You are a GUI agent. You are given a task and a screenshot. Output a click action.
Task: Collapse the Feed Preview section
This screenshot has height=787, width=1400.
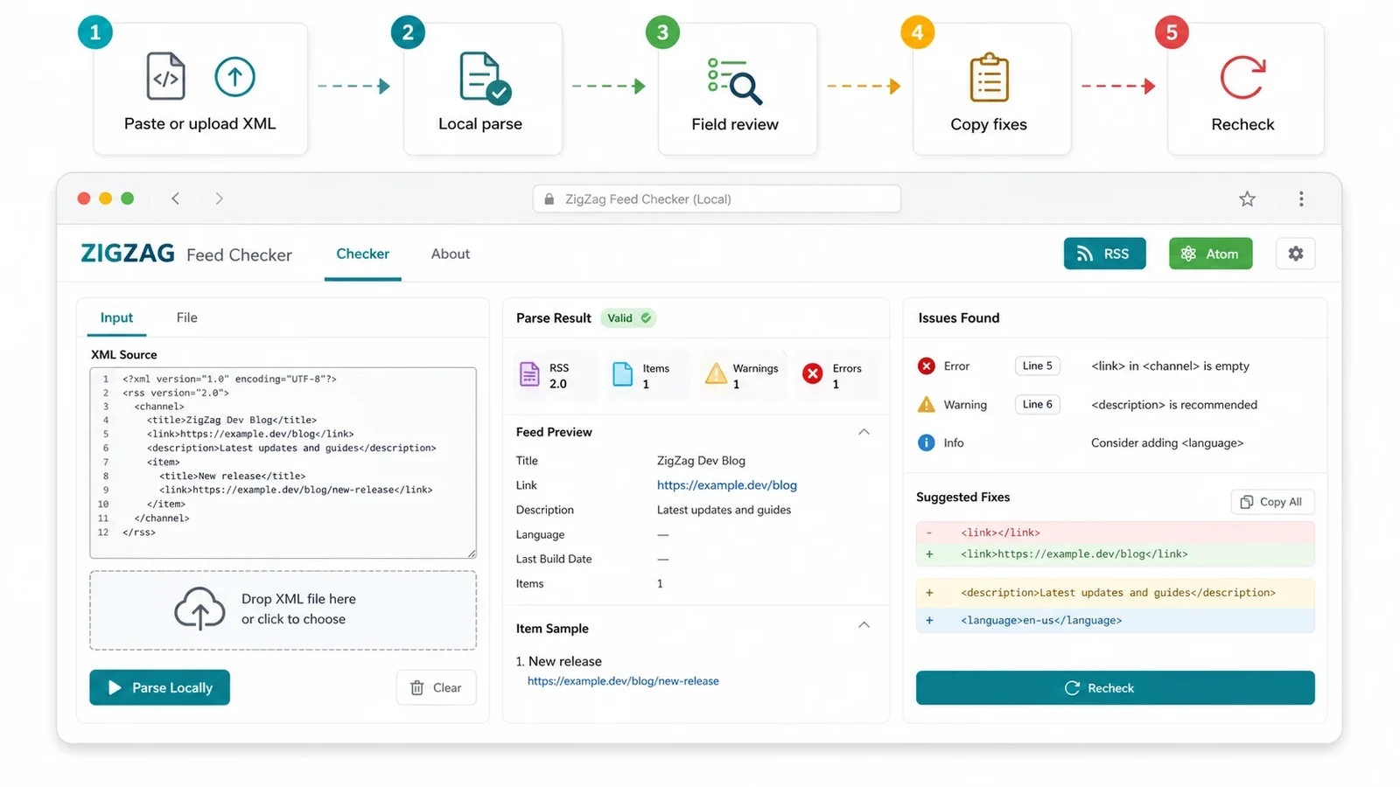click(x=864, y=432)
